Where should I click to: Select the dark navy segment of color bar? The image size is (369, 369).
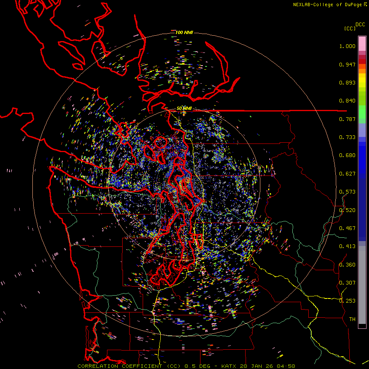point(362,210)
